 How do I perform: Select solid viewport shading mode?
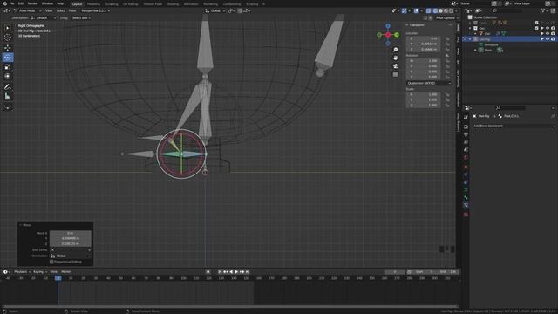440,11
